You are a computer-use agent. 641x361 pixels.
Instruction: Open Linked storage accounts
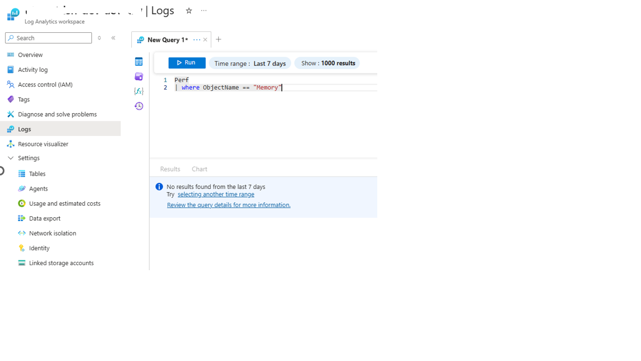click(x=61, y=263)
